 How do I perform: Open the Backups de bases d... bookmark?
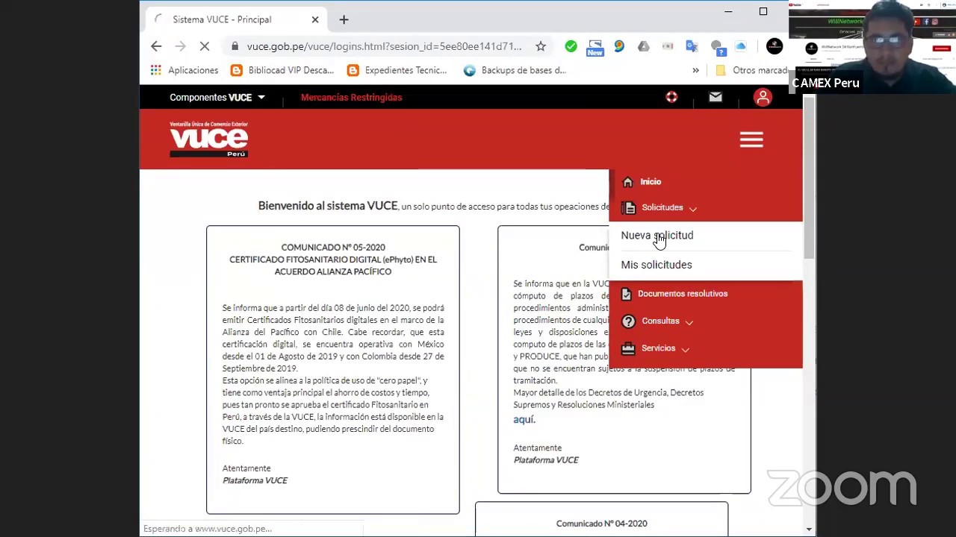tap(515, 70)
